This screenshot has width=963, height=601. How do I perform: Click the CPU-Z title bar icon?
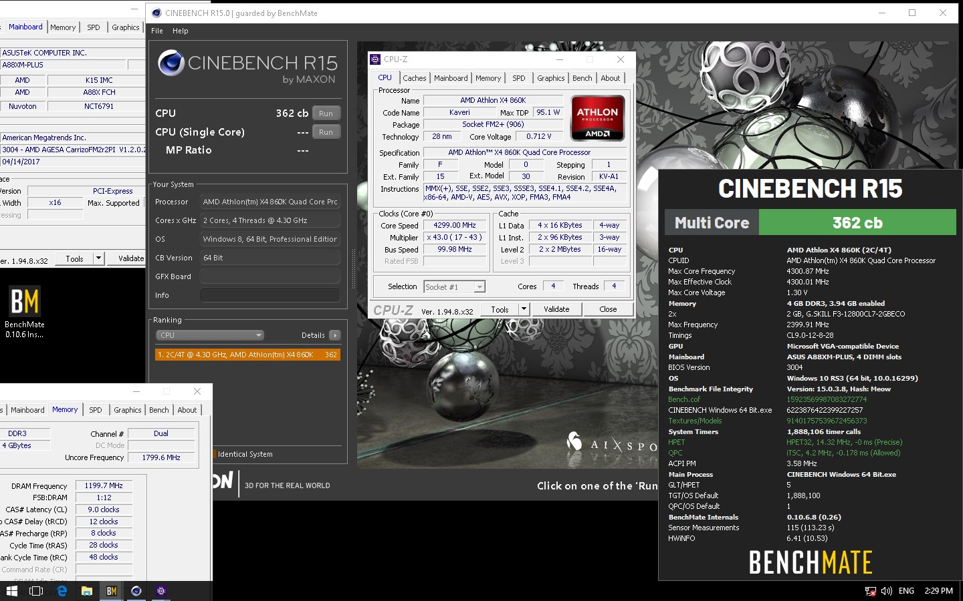375,59
